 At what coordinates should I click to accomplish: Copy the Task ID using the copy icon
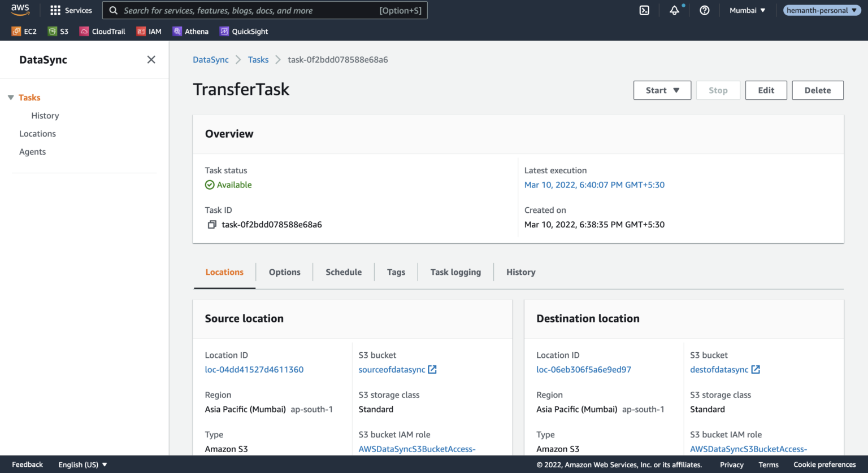point(212,224)
